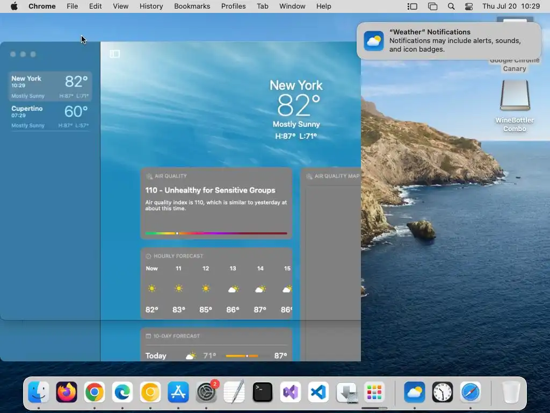Open the Window menu
The image size is (550, 413).
coord(292,6)
